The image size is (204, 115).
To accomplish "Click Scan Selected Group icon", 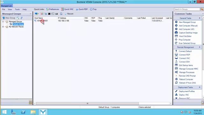I will [x=176, y=43].
